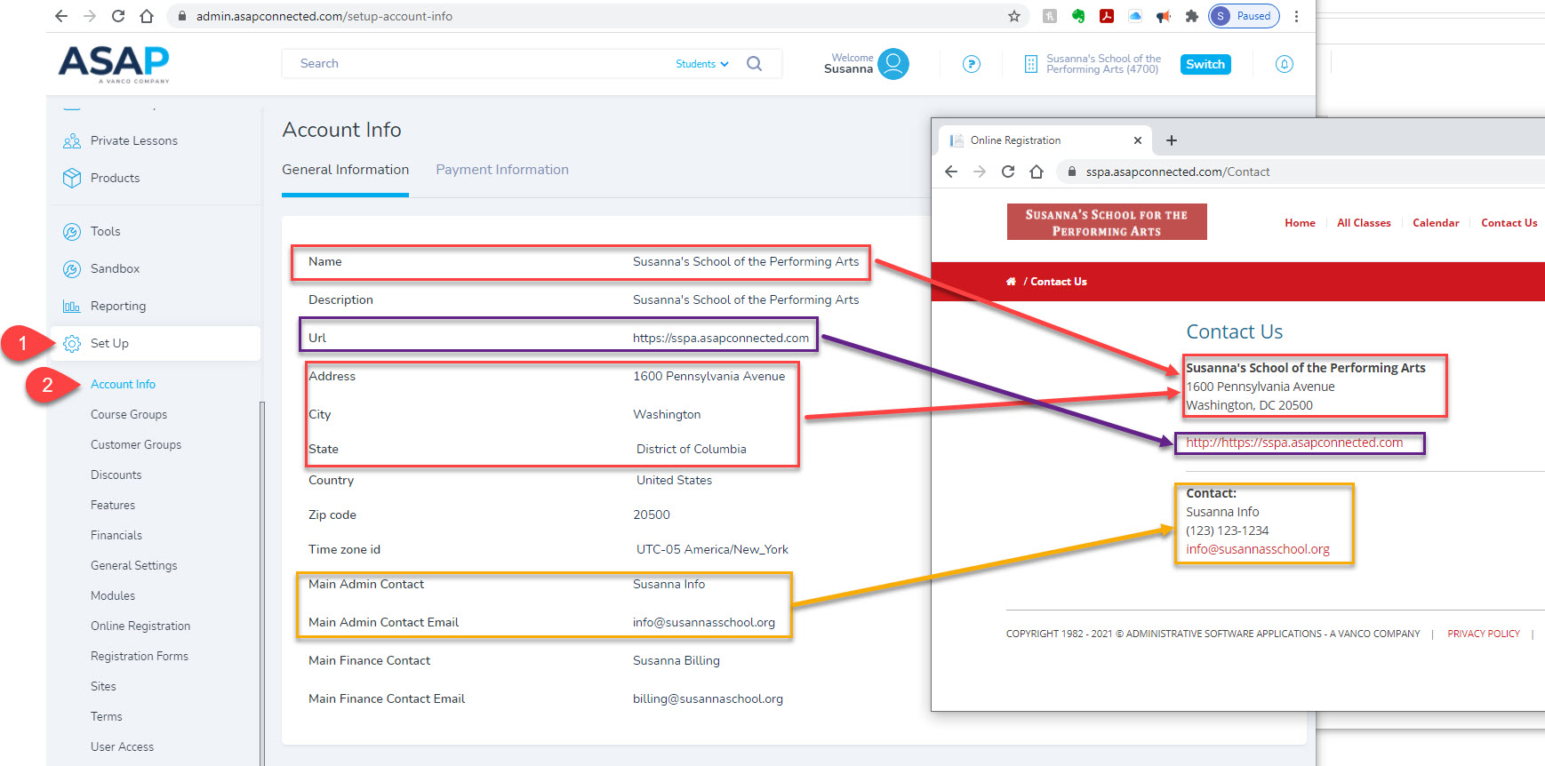The width and height of the screenshot is (1545, 766).
Task: Click the Reporting chart icon
Action: tap(72, 307)
